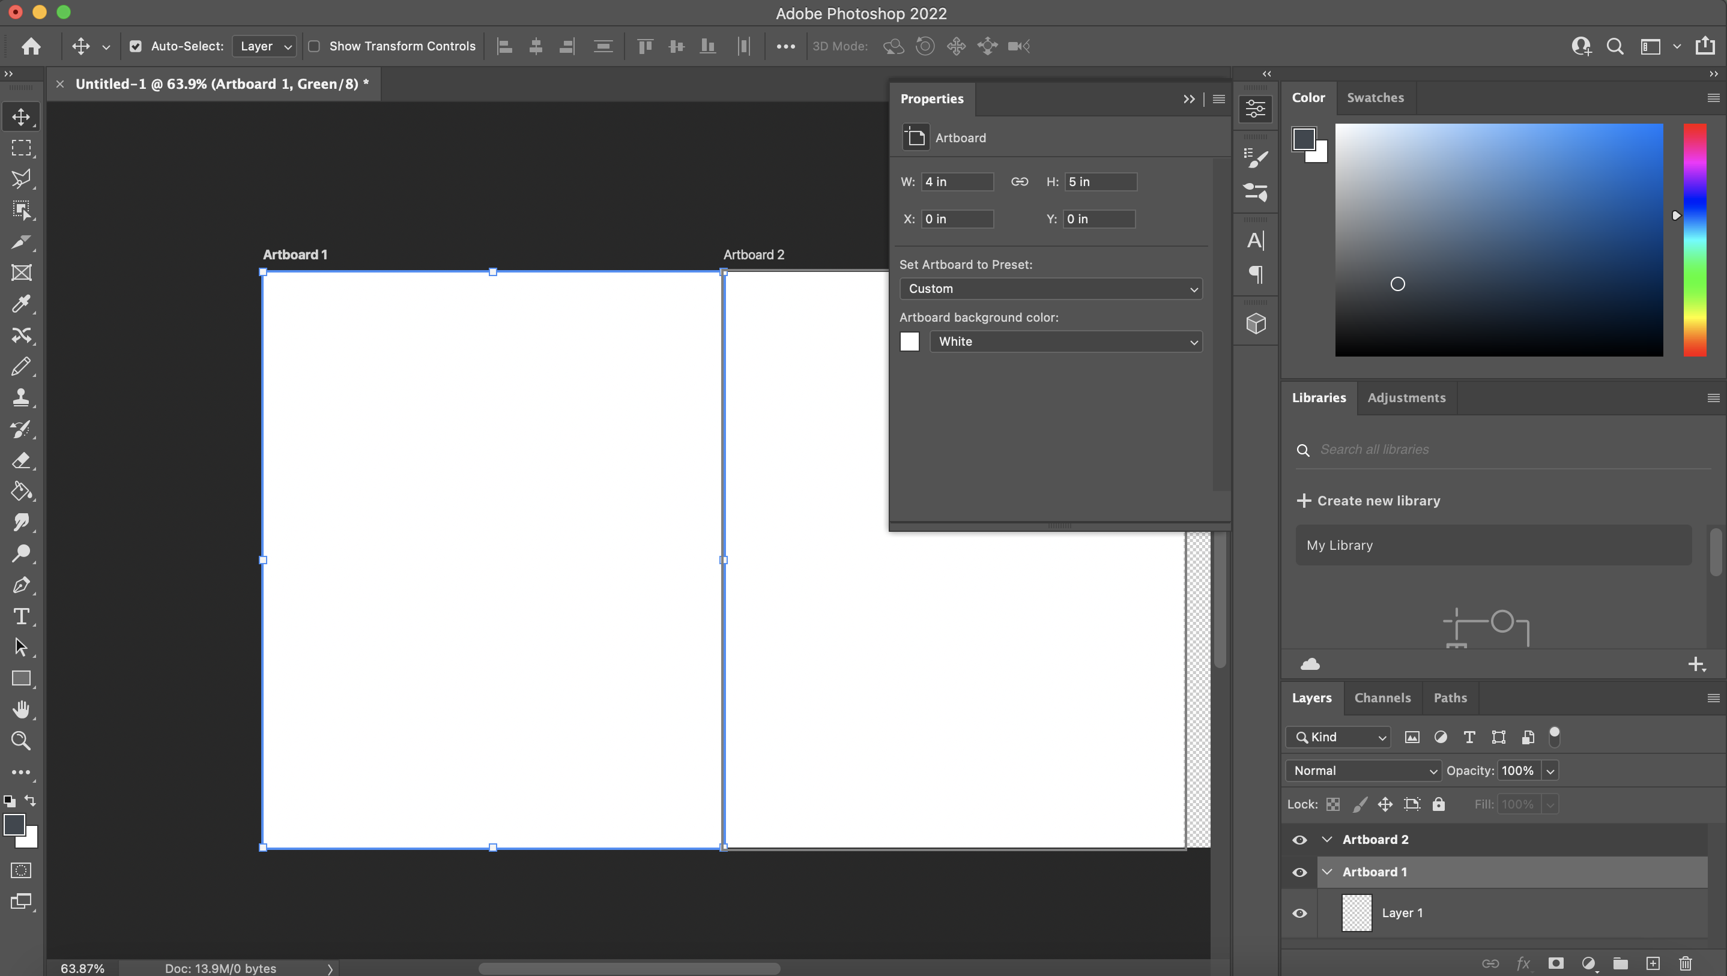Click the align left edges icon
The height and width of the screenshot is (976, 1727).
(x=505, y=46)
